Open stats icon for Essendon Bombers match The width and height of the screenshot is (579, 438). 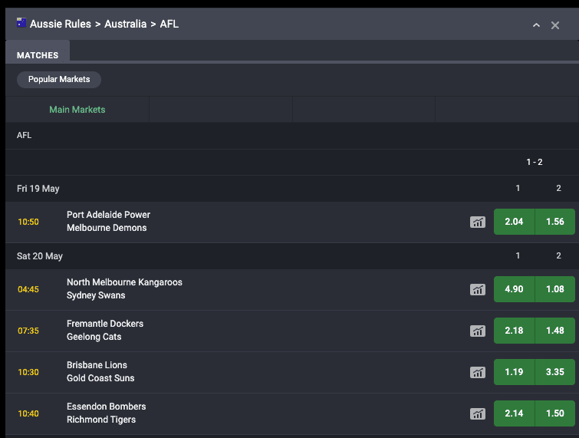point(478,413)
